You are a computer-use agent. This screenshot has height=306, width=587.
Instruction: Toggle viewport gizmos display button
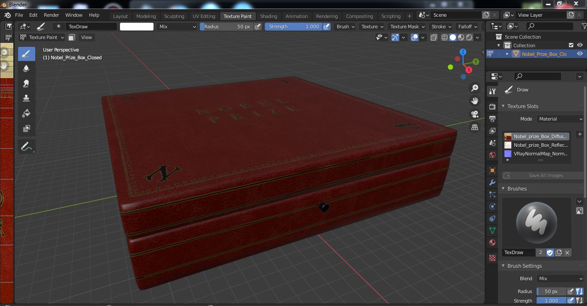[x=395, y=37]
